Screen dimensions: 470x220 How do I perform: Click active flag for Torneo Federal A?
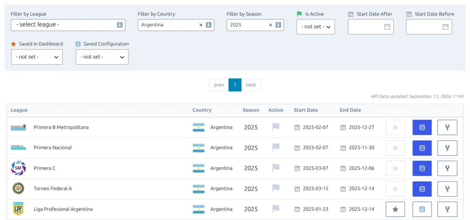276,188
